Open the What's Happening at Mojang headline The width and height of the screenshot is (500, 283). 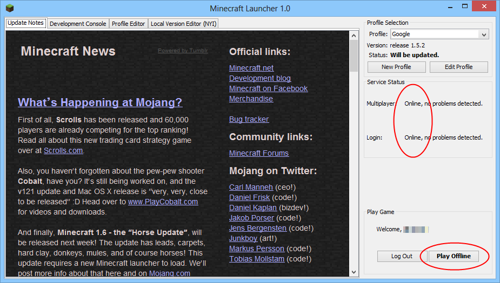(x=100, y=102)
